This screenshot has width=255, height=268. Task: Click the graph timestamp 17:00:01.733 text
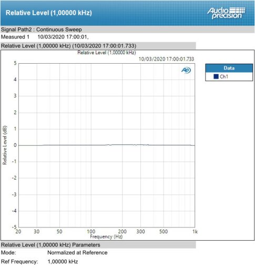(x=166, y=59)
